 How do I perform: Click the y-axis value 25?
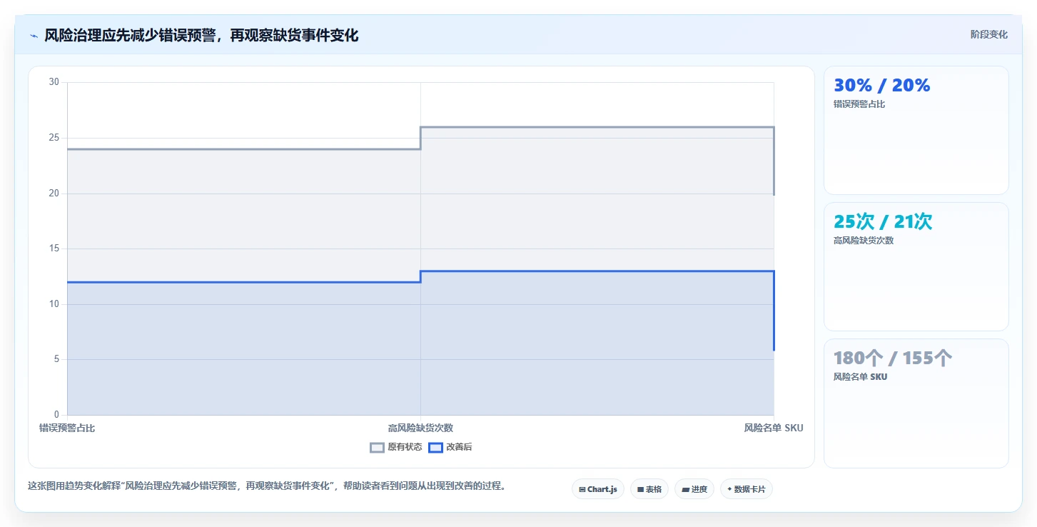pos(54,138)
